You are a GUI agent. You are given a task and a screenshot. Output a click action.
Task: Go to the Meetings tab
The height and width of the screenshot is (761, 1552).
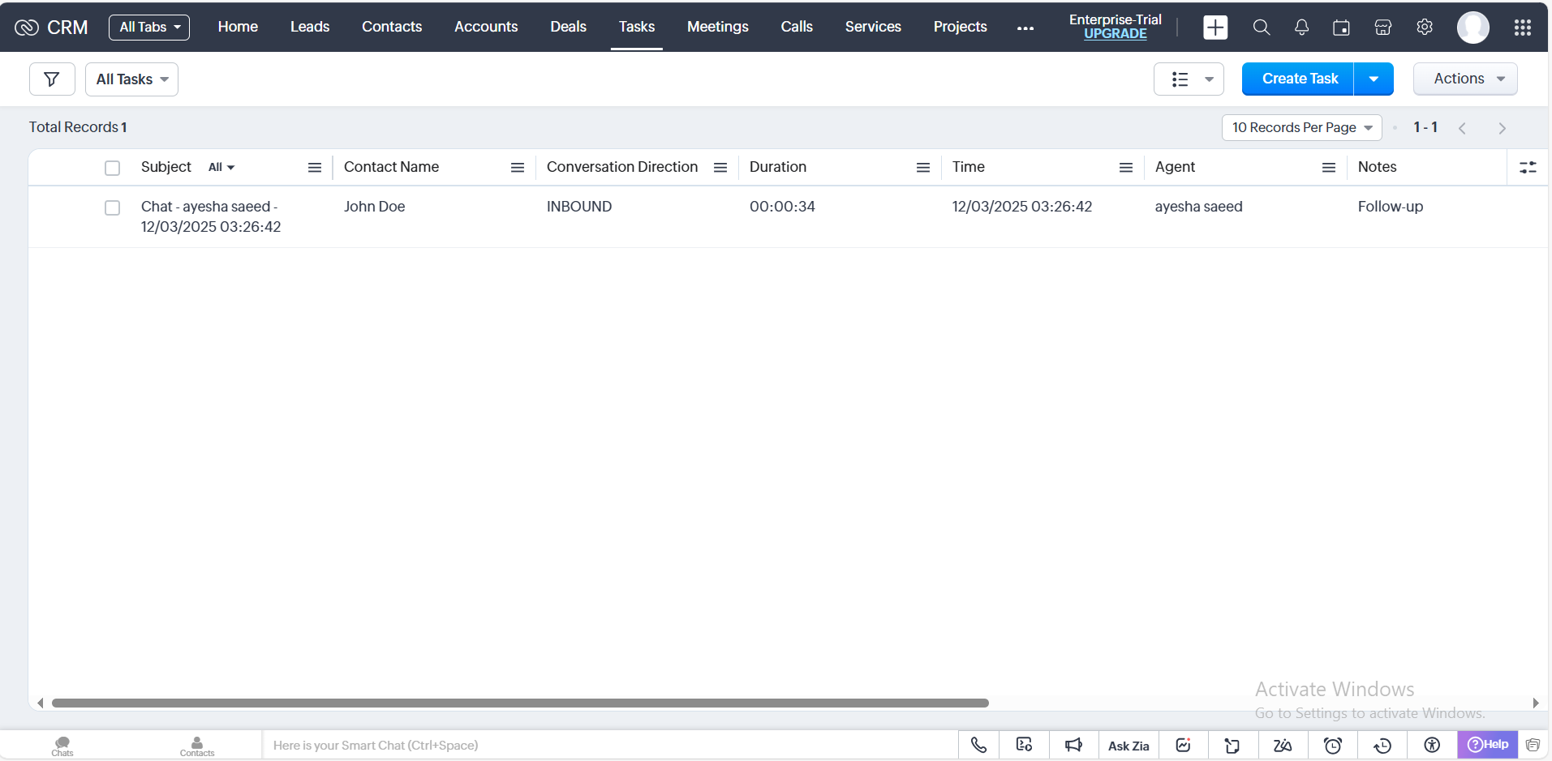pyautogui.click(x=717, y=27)
